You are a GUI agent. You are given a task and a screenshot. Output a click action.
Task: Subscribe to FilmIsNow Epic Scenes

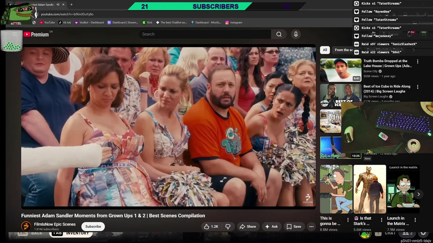tap(93, 226)
